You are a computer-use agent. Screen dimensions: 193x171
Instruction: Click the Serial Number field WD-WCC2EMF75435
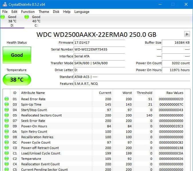[x=99, y=49]
